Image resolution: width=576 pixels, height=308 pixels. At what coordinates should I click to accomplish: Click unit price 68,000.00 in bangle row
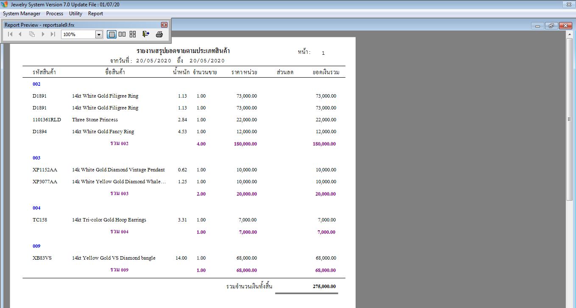(247, 258)
